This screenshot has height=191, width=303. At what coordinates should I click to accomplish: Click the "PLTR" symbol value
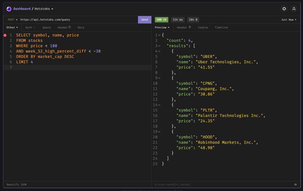[208, 110]
